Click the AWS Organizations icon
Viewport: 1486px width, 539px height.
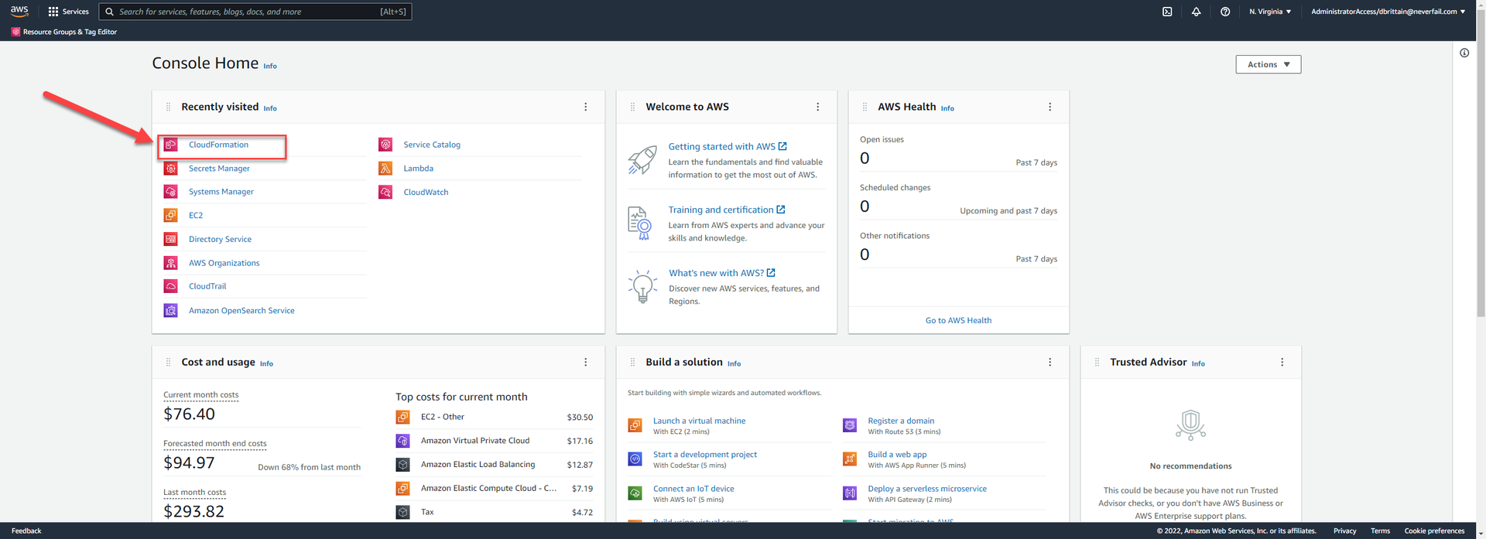click(170, 263)
